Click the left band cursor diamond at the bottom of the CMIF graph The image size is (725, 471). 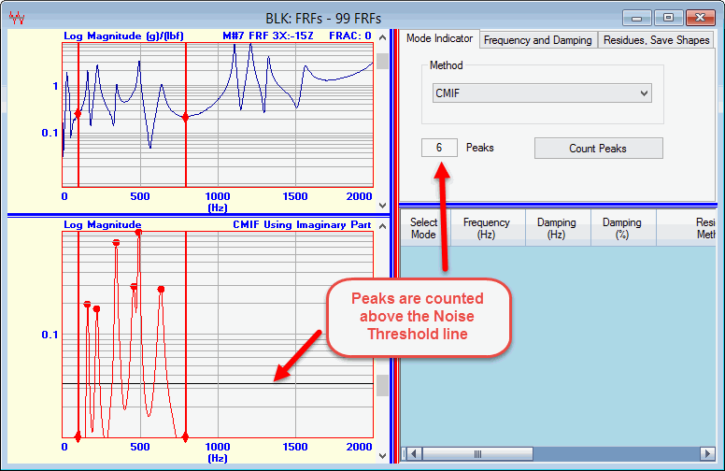pos(78,436)
